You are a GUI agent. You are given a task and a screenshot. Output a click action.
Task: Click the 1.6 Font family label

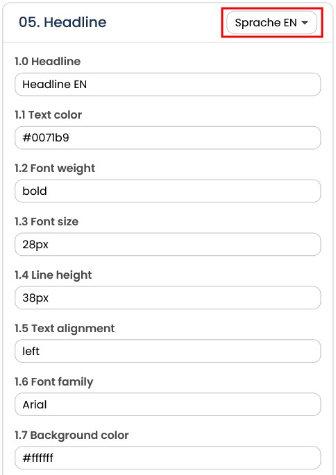click(x=54, y=381)
